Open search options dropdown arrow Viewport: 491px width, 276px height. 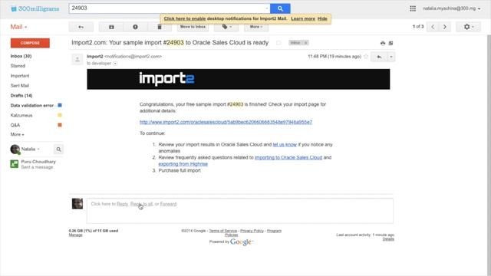click(x=267, y=8)
